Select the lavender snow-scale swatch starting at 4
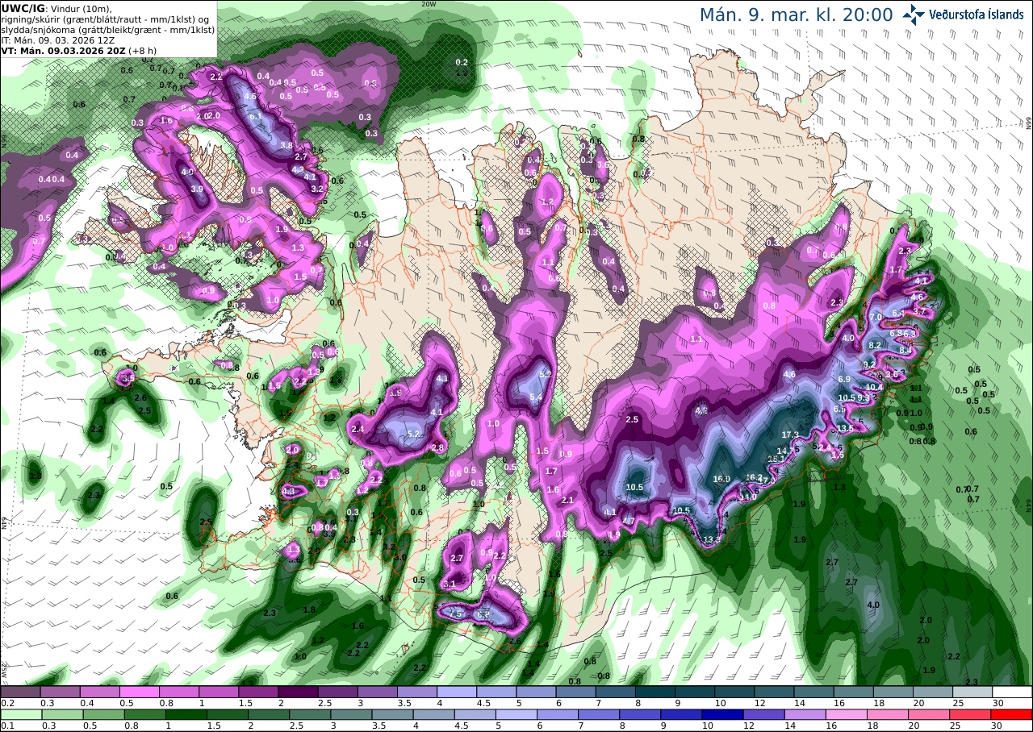The image size is (1033, 732). click(x=457, y=692)
